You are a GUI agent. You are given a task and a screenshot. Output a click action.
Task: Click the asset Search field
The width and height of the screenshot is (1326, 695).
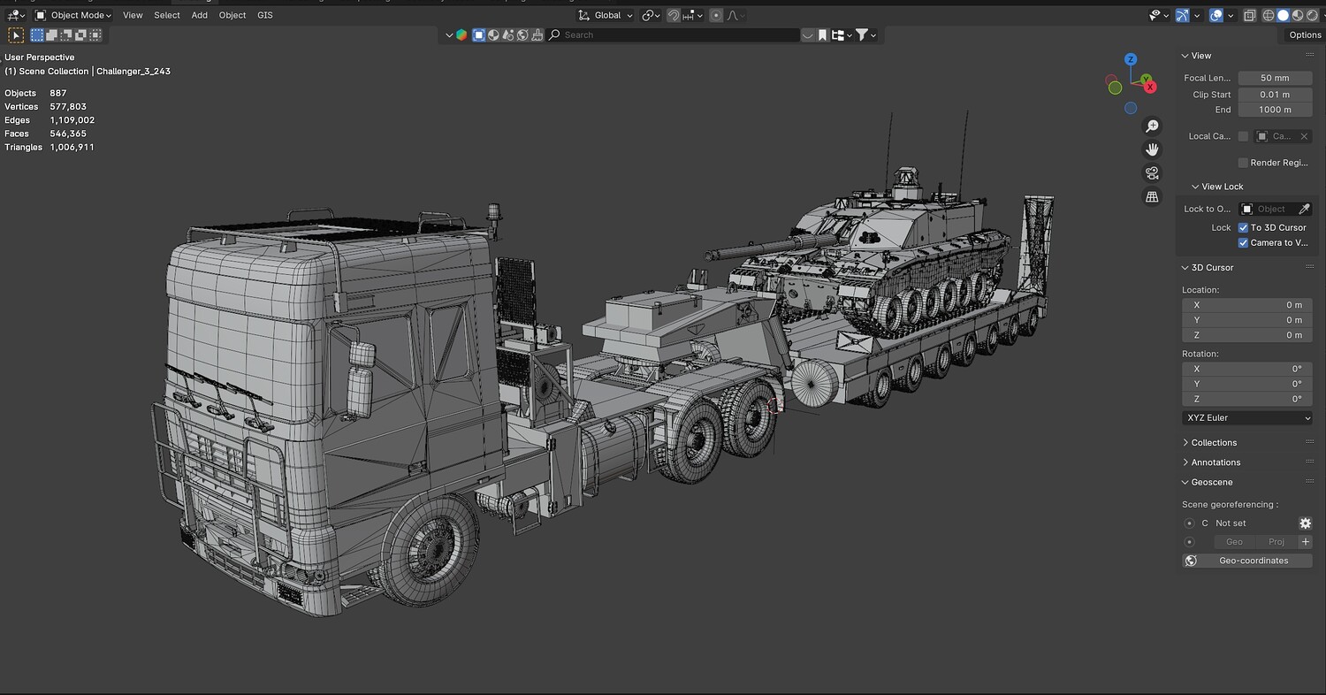[x=673, y=35]
